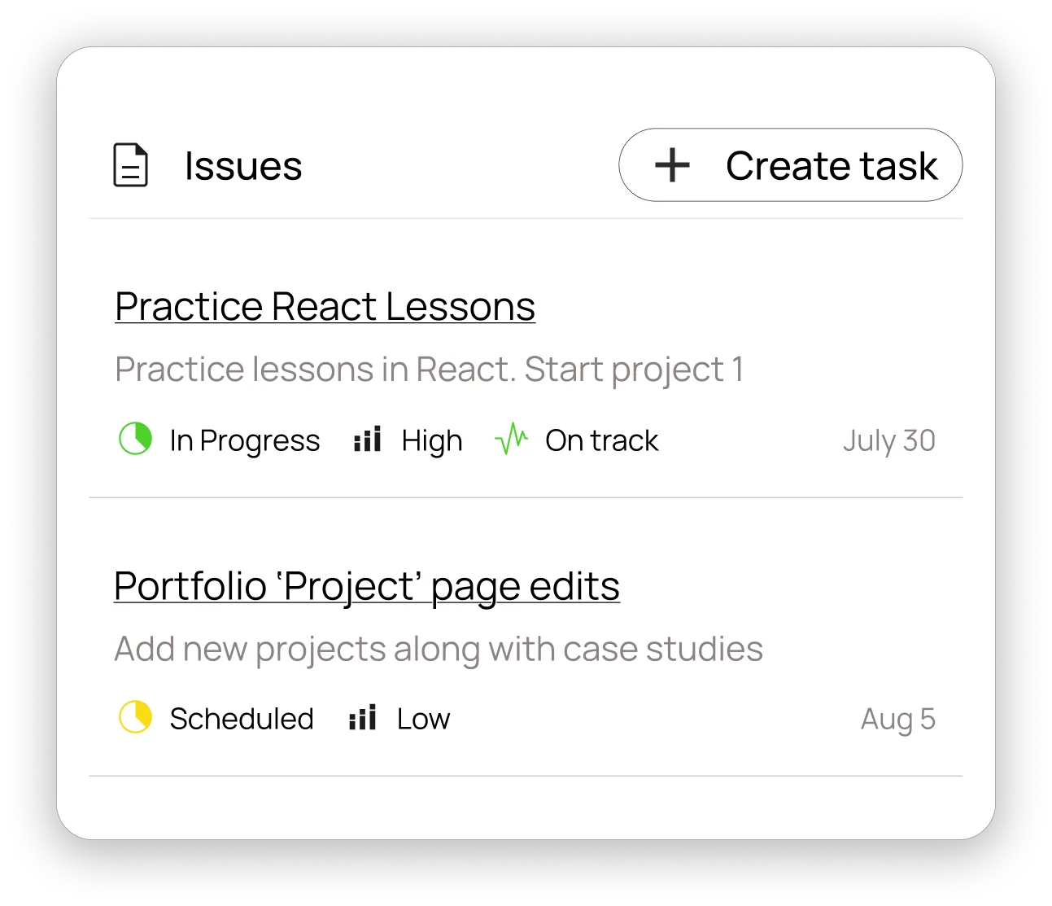Click the Low priority bars icon
1052x906 pixels.
[361, 717]
